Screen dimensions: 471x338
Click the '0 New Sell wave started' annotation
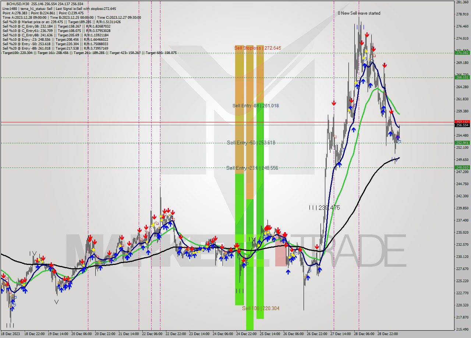click(x=359, y=13)
